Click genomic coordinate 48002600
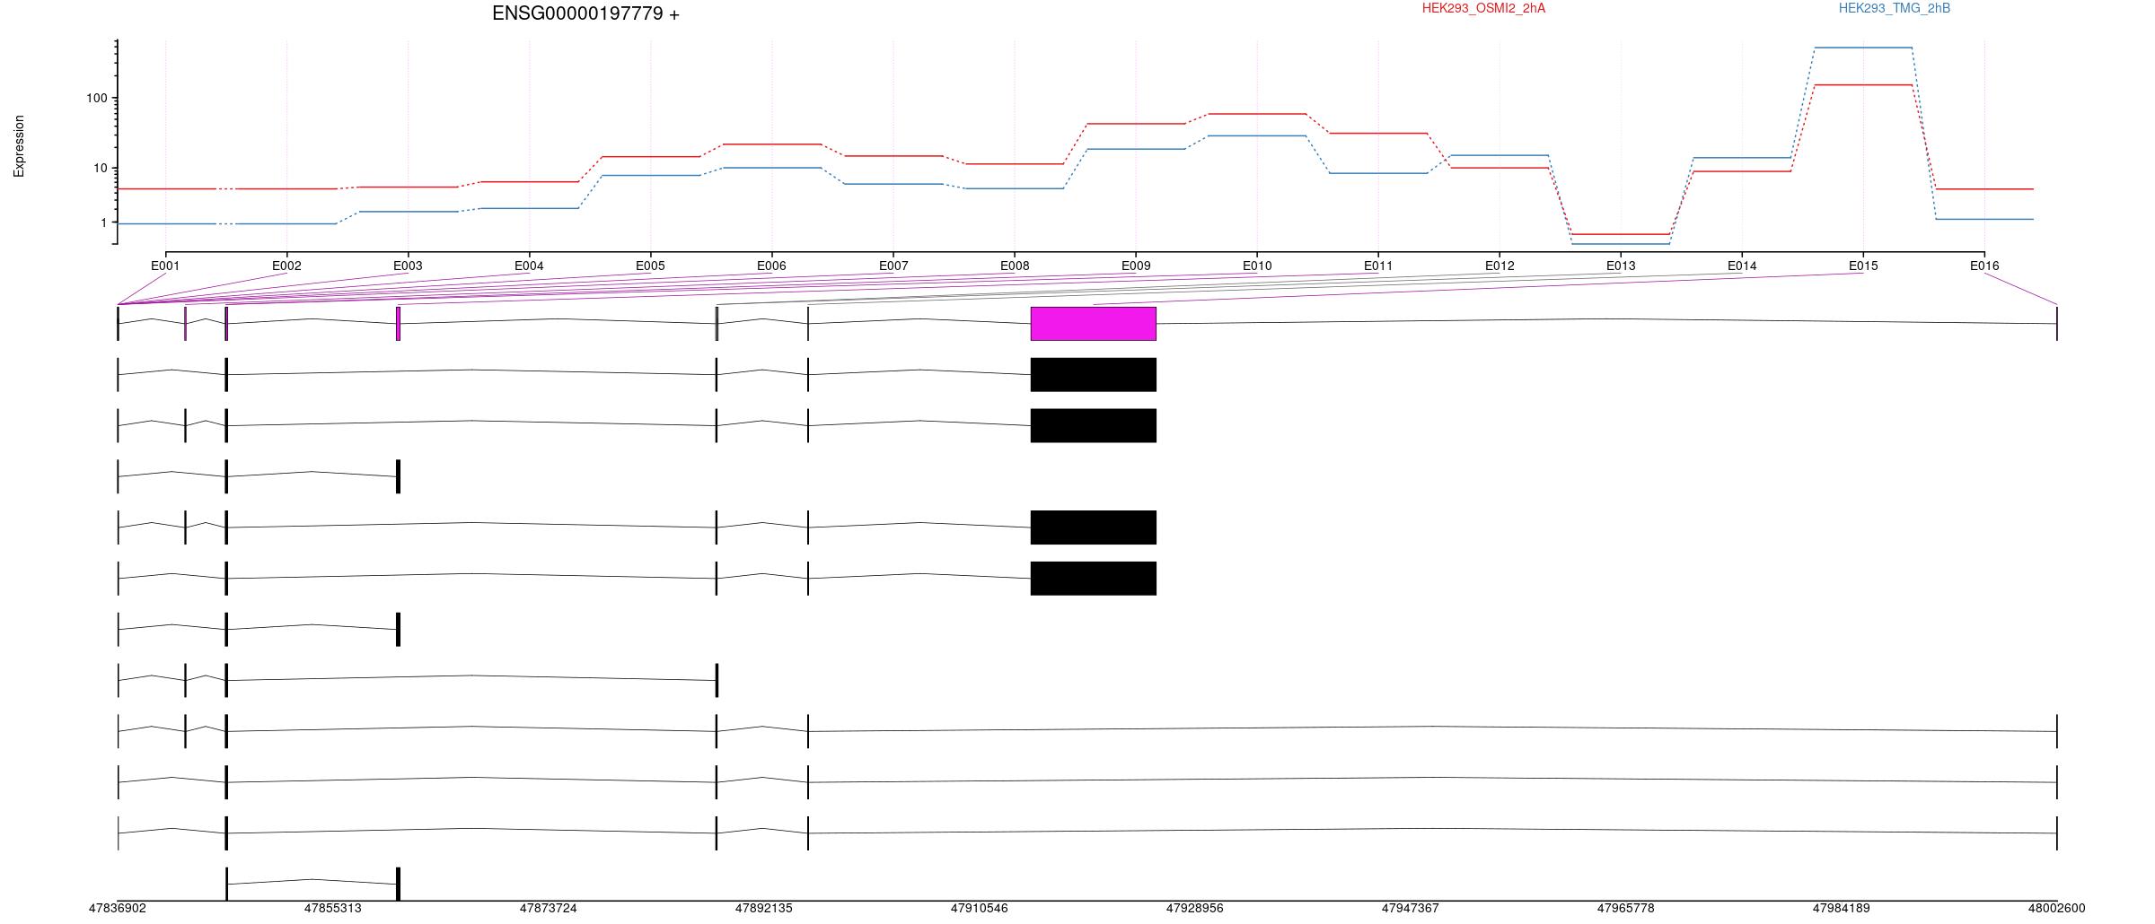 point(2057,908)
